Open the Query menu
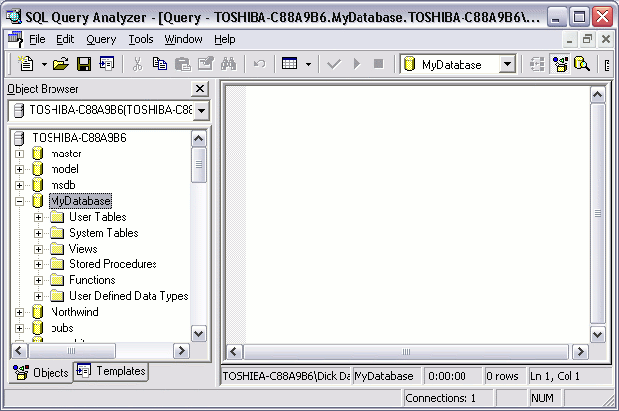Image resolution: width=619 pixels, height=411 pixels. point(101,39)
